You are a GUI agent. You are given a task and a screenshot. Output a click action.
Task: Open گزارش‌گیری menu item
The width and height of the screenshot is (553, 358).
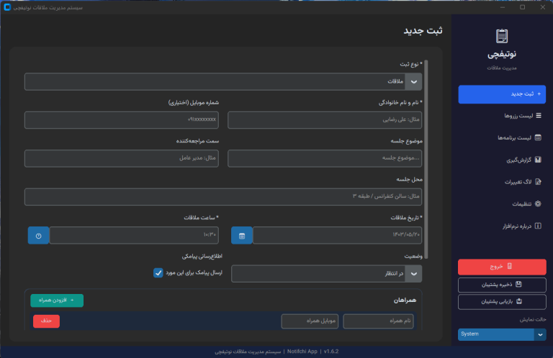(x=502, y=160)
